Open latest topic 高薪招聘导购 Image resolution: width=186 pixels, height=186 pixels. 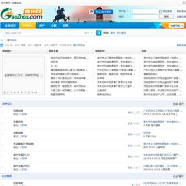coord(57,95)
